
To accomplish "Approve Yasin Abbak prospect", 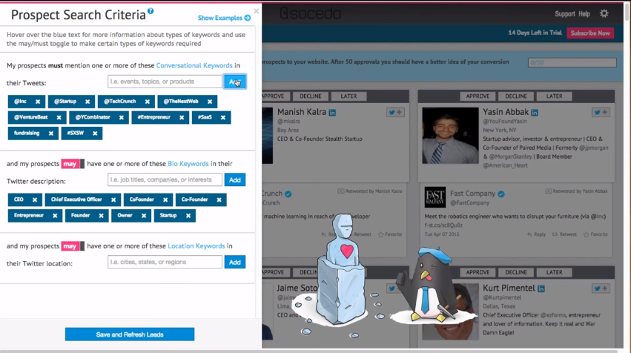I will pyautogui.click(x=478, y=96).
